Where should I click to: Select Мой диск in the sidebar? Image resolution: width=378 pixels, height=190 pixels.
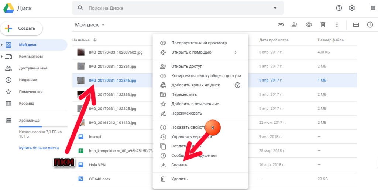coord(34,45)
